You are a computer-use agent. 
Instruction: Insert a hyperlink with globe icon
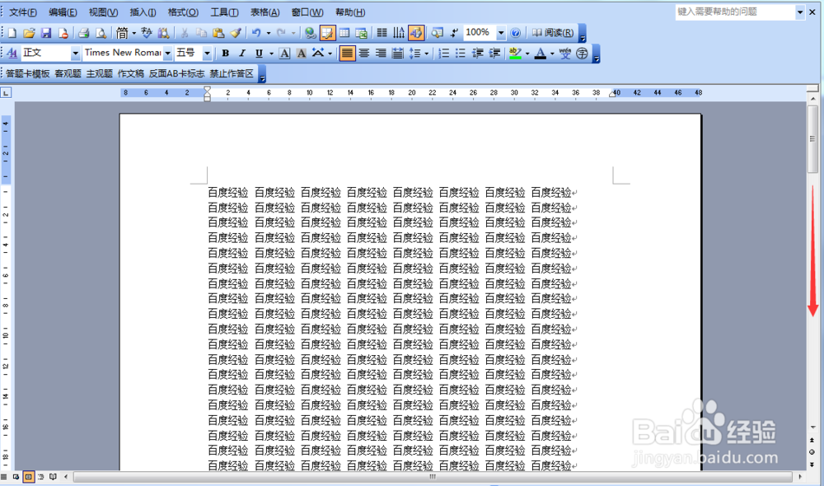(310, 33)
